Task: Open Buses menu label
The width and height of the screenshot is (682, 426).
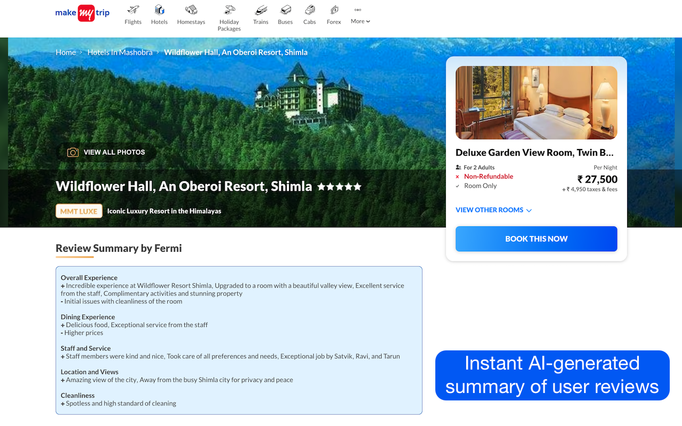Action: [x=286, y=22]
